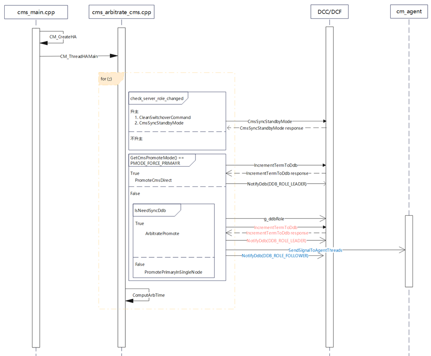Select the cms_main.cpp lifeline header
The height and width of the screenshot is (356, 431).
click(x=36, y=12)
